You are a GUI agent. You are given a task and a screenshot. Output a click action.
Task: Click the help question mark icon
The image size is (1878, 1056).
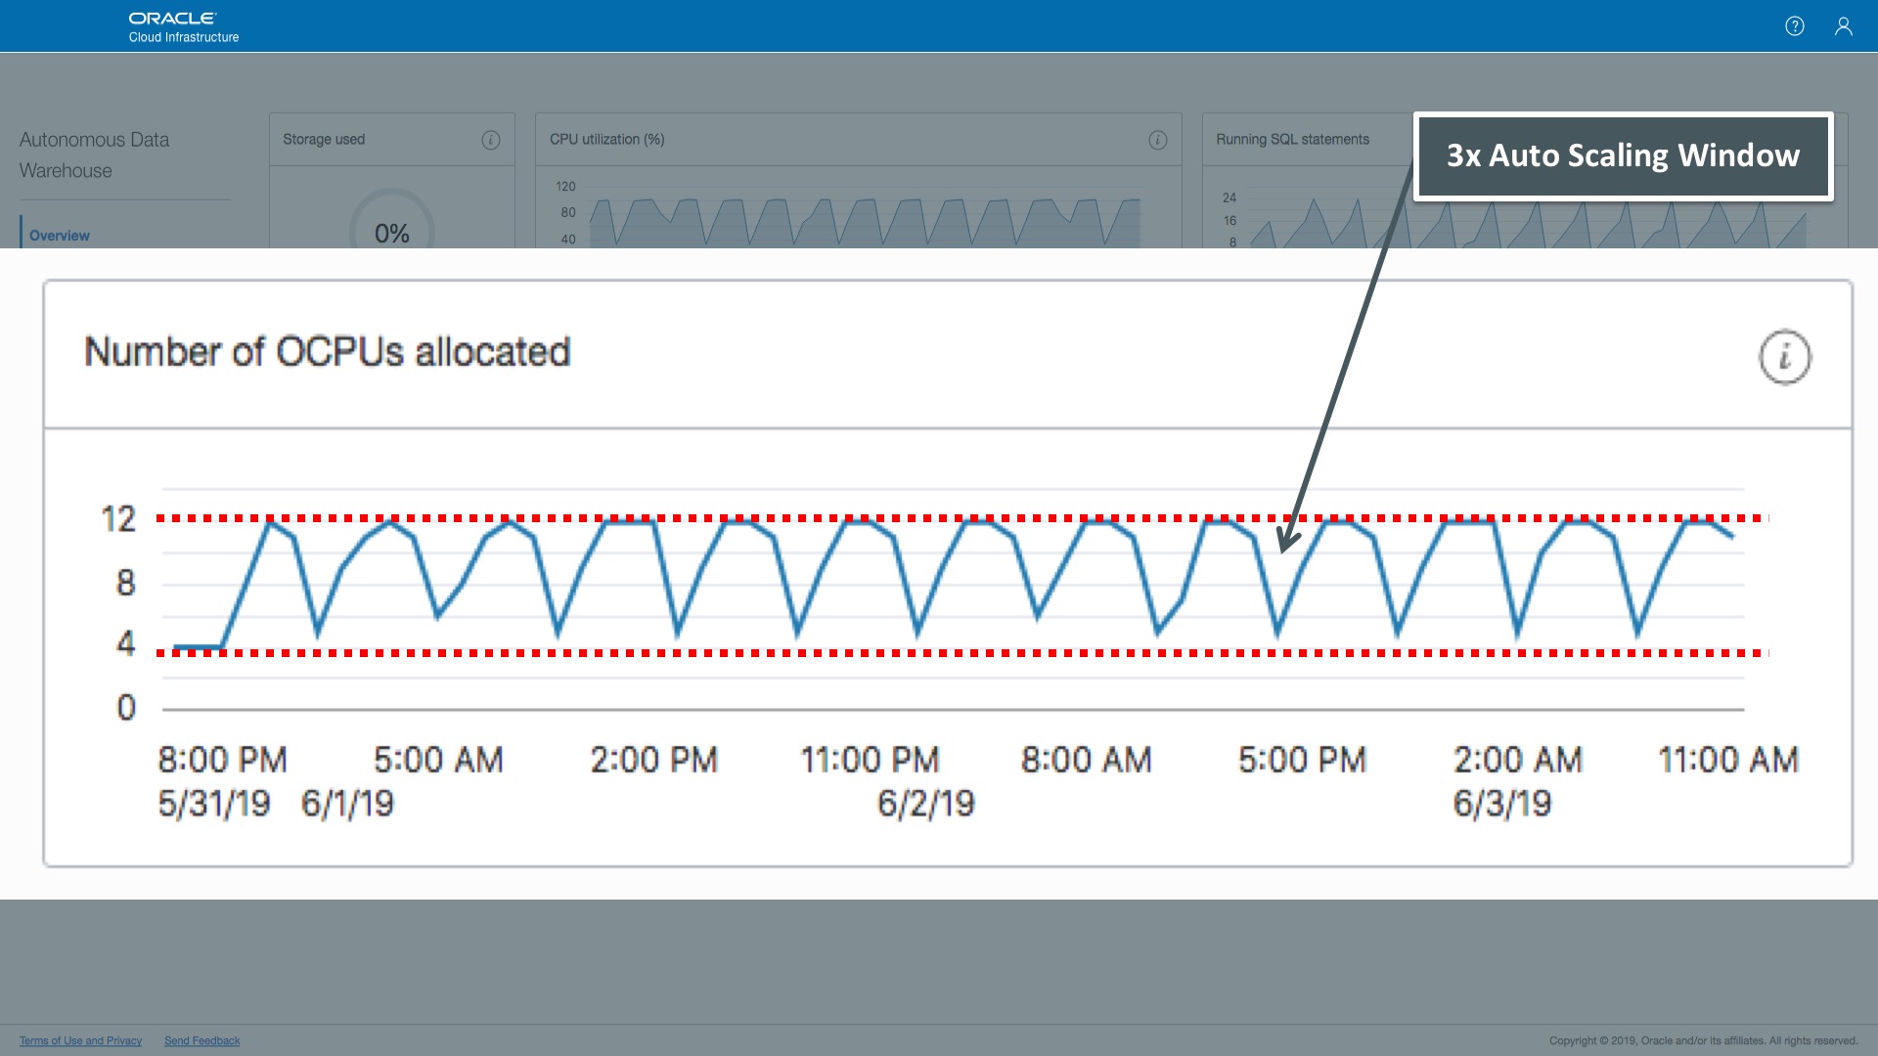(x=1794, y=26)
